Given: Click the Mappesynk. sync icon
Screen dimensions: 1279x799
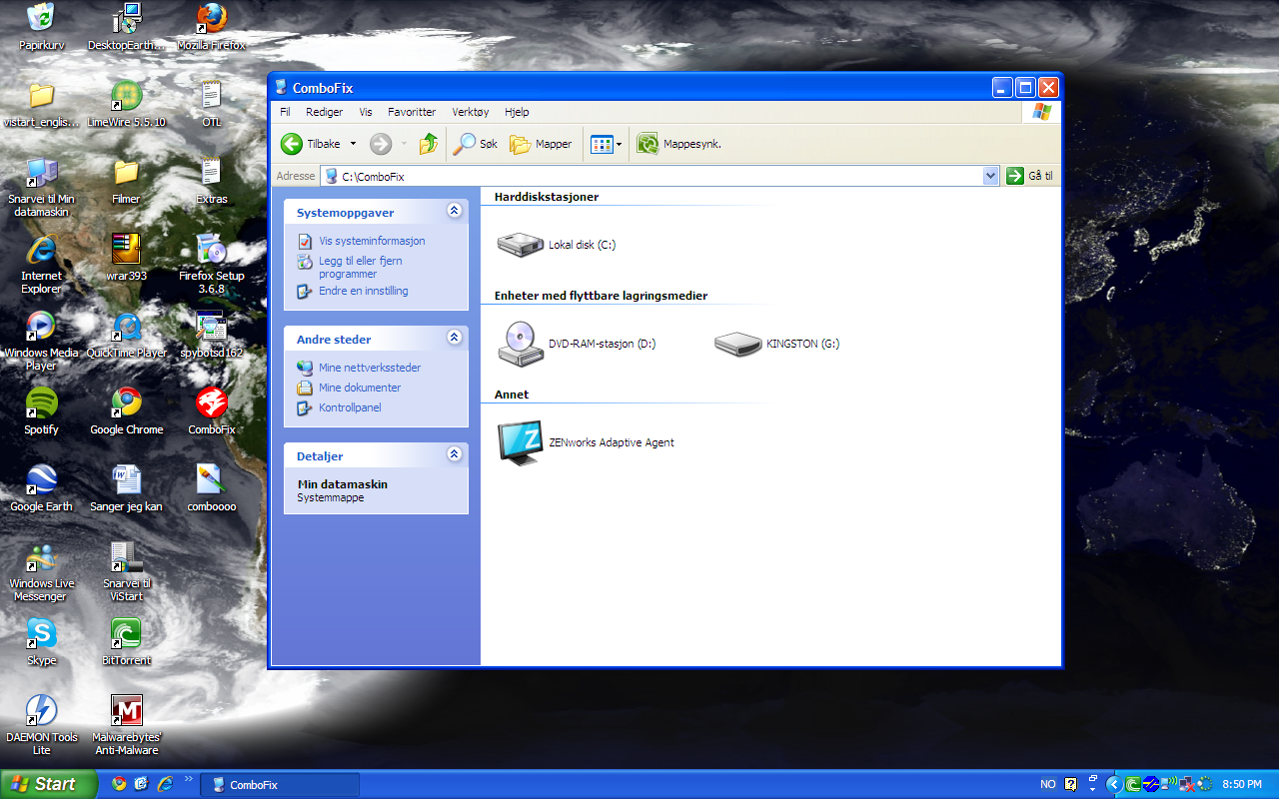Looking at the screenshot, I should coord(647,144).
